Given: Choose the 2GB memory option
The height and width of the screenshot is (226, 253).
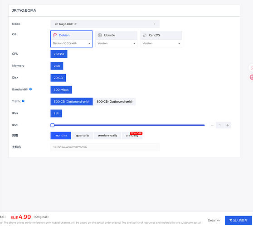Looking at the screenshot, I should [x=57, y=66].
